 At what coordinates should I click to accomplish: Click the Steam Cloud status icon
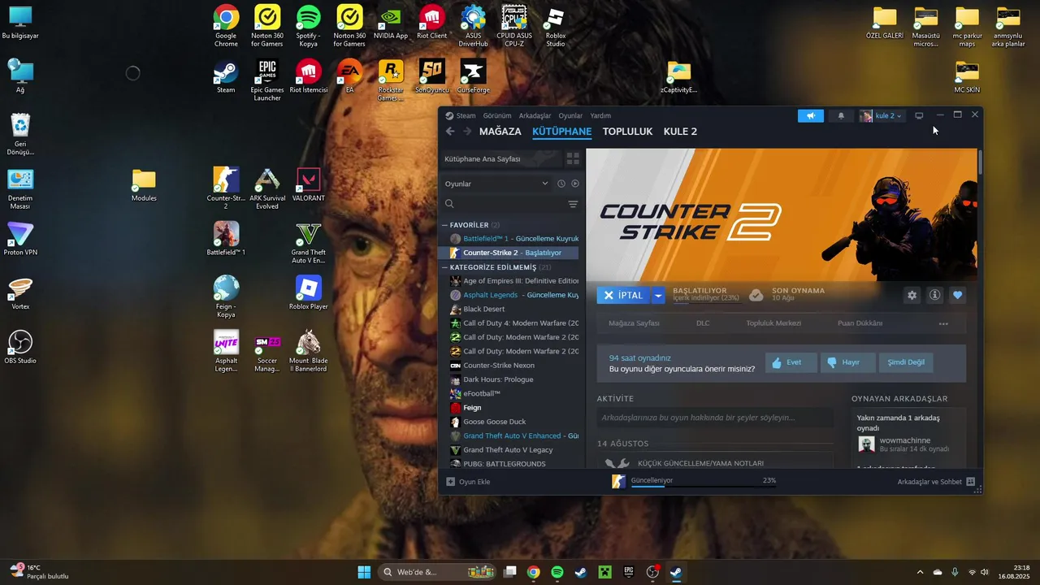(756, 295)
